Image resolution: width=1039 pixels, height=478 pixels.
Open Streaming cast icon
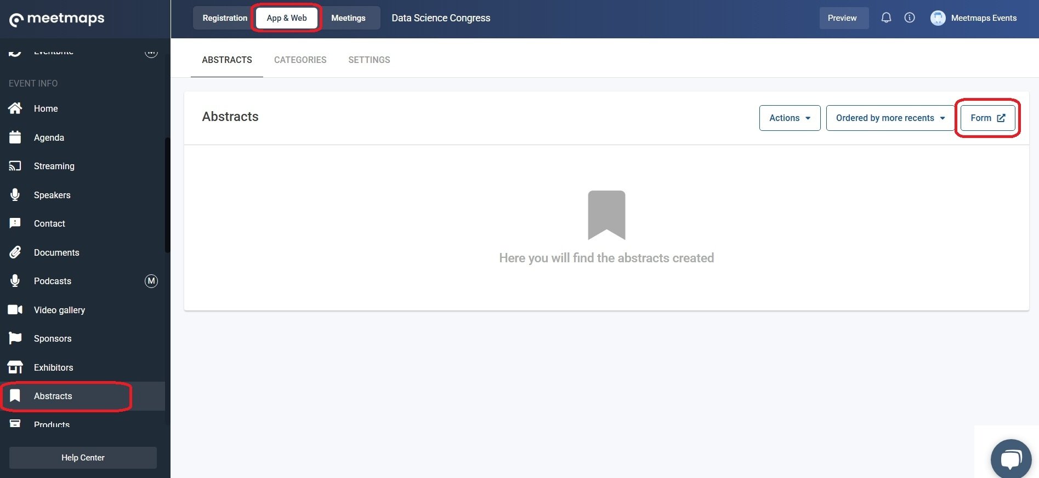pyautogui.click(x=15, y=166)
